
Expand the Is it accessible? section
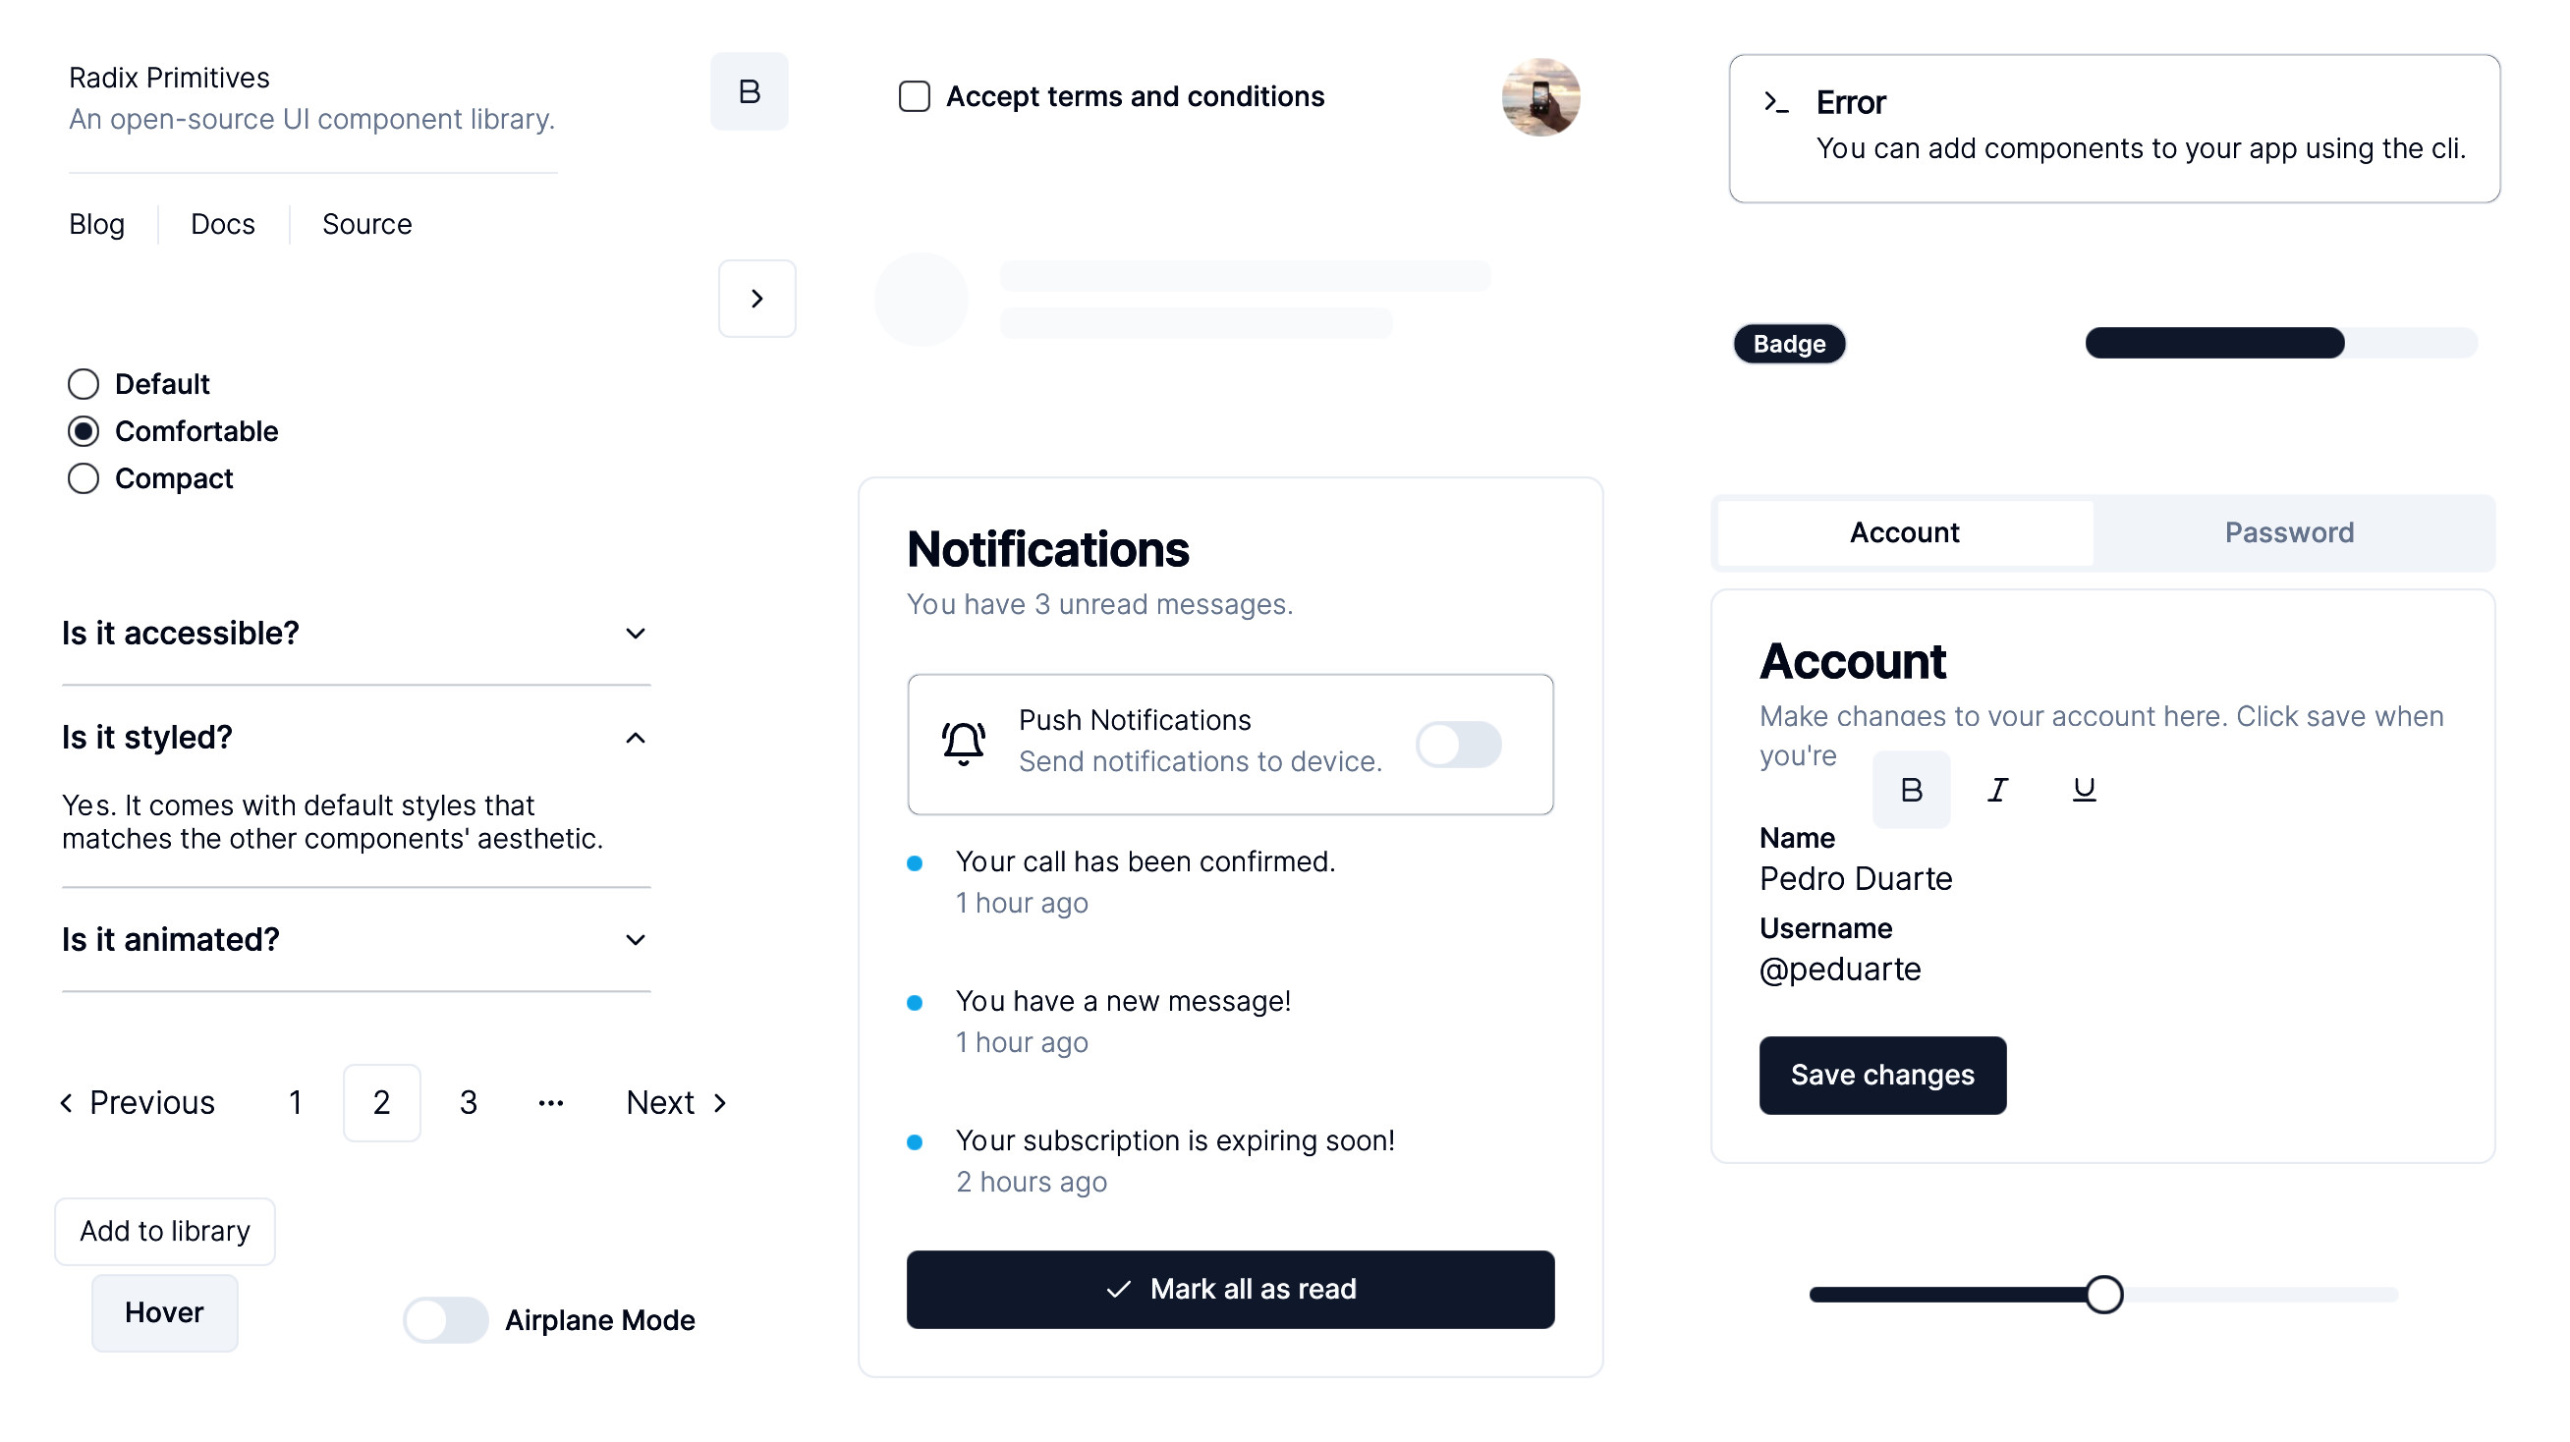coord(355,632)
